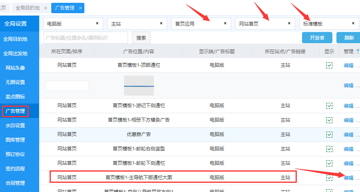The image size is (360, 192).
Task: Edit the 首页模板1-主导航下部通栏大图 row
Action: tap(348, 178)
